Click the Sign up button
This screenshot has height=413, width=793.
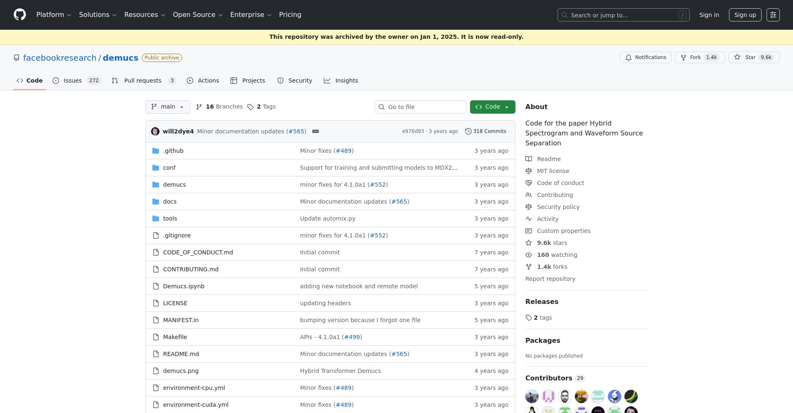click(745, 15)
